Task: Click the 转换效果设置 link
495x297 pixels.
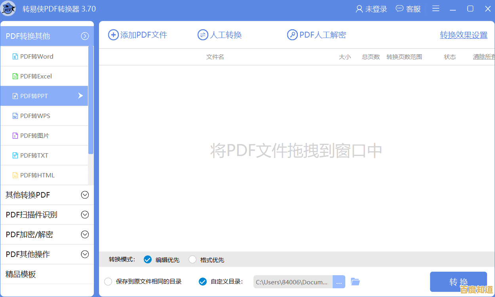Action: (463, 35)
